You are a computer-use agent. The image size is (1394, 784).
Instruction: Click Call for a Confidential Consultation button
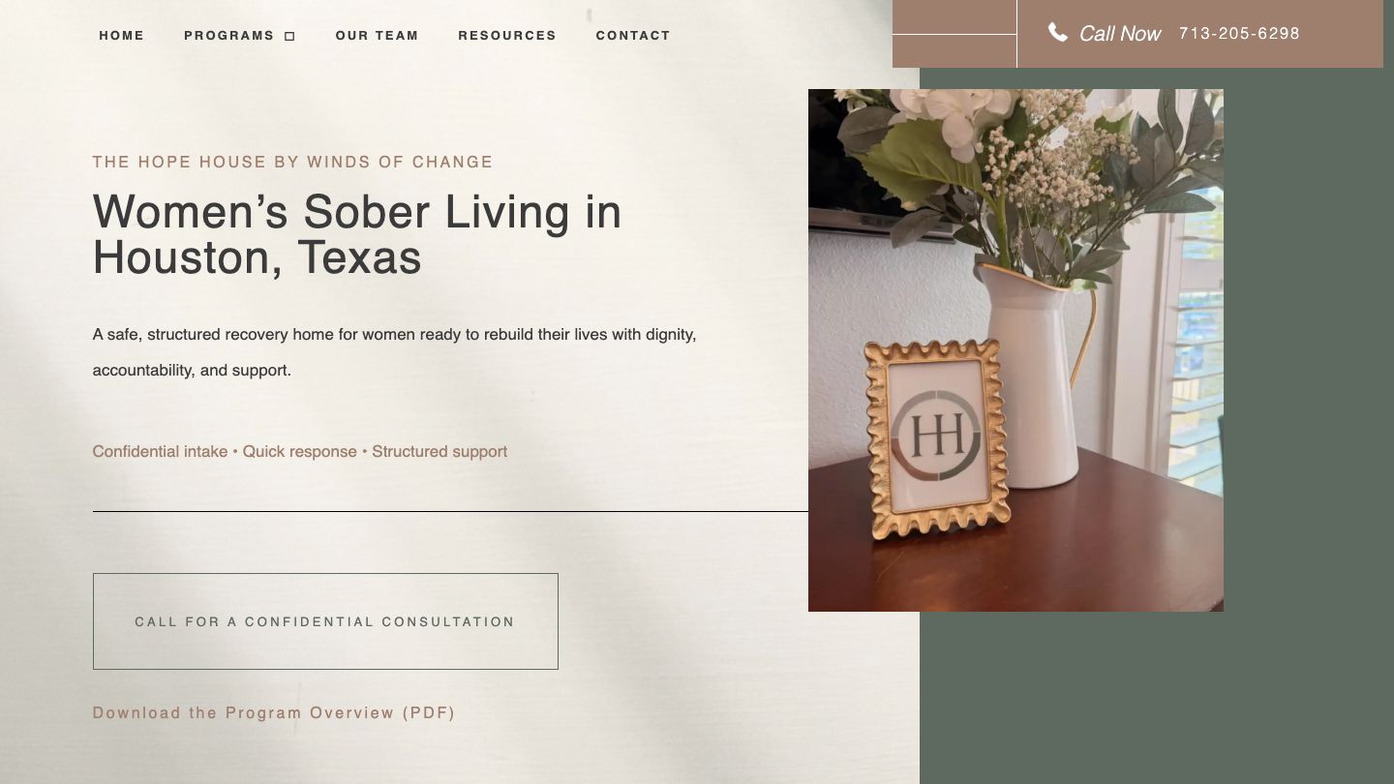tap(325, 621)
